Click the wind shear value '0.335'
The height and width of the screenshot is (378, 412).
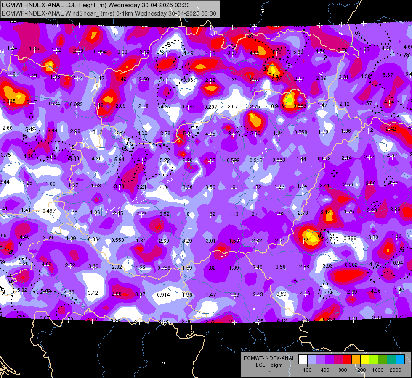pyautogui.click(x=9, y=101)
